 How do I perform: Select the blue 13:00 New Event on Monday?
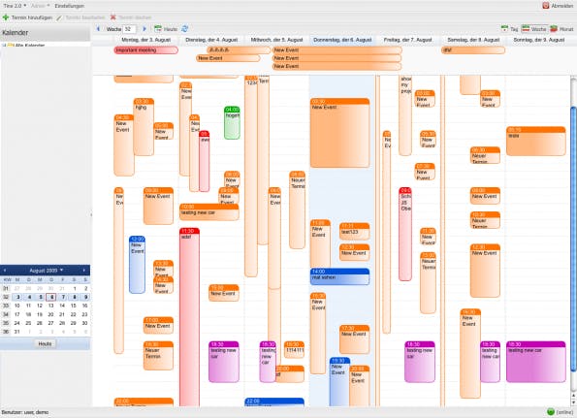tap(138, 265)
